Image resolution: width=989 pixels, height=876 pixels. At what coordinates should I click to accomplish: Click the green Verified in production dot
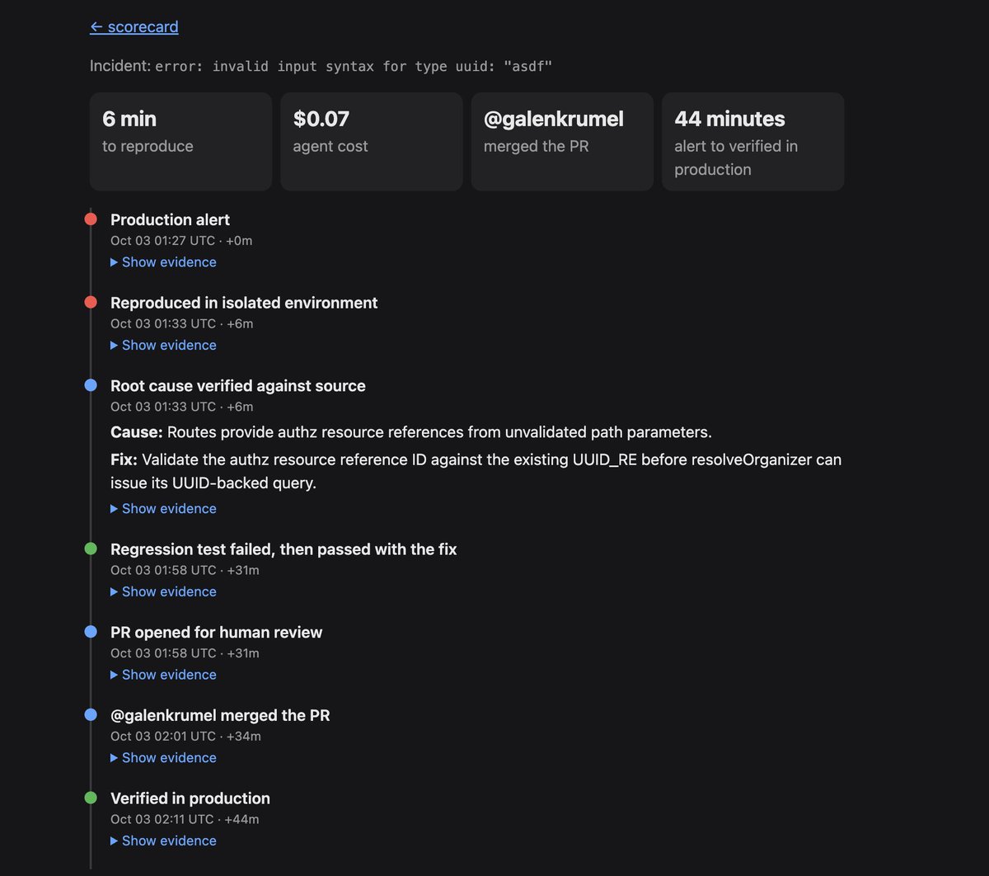coord(91,798)
